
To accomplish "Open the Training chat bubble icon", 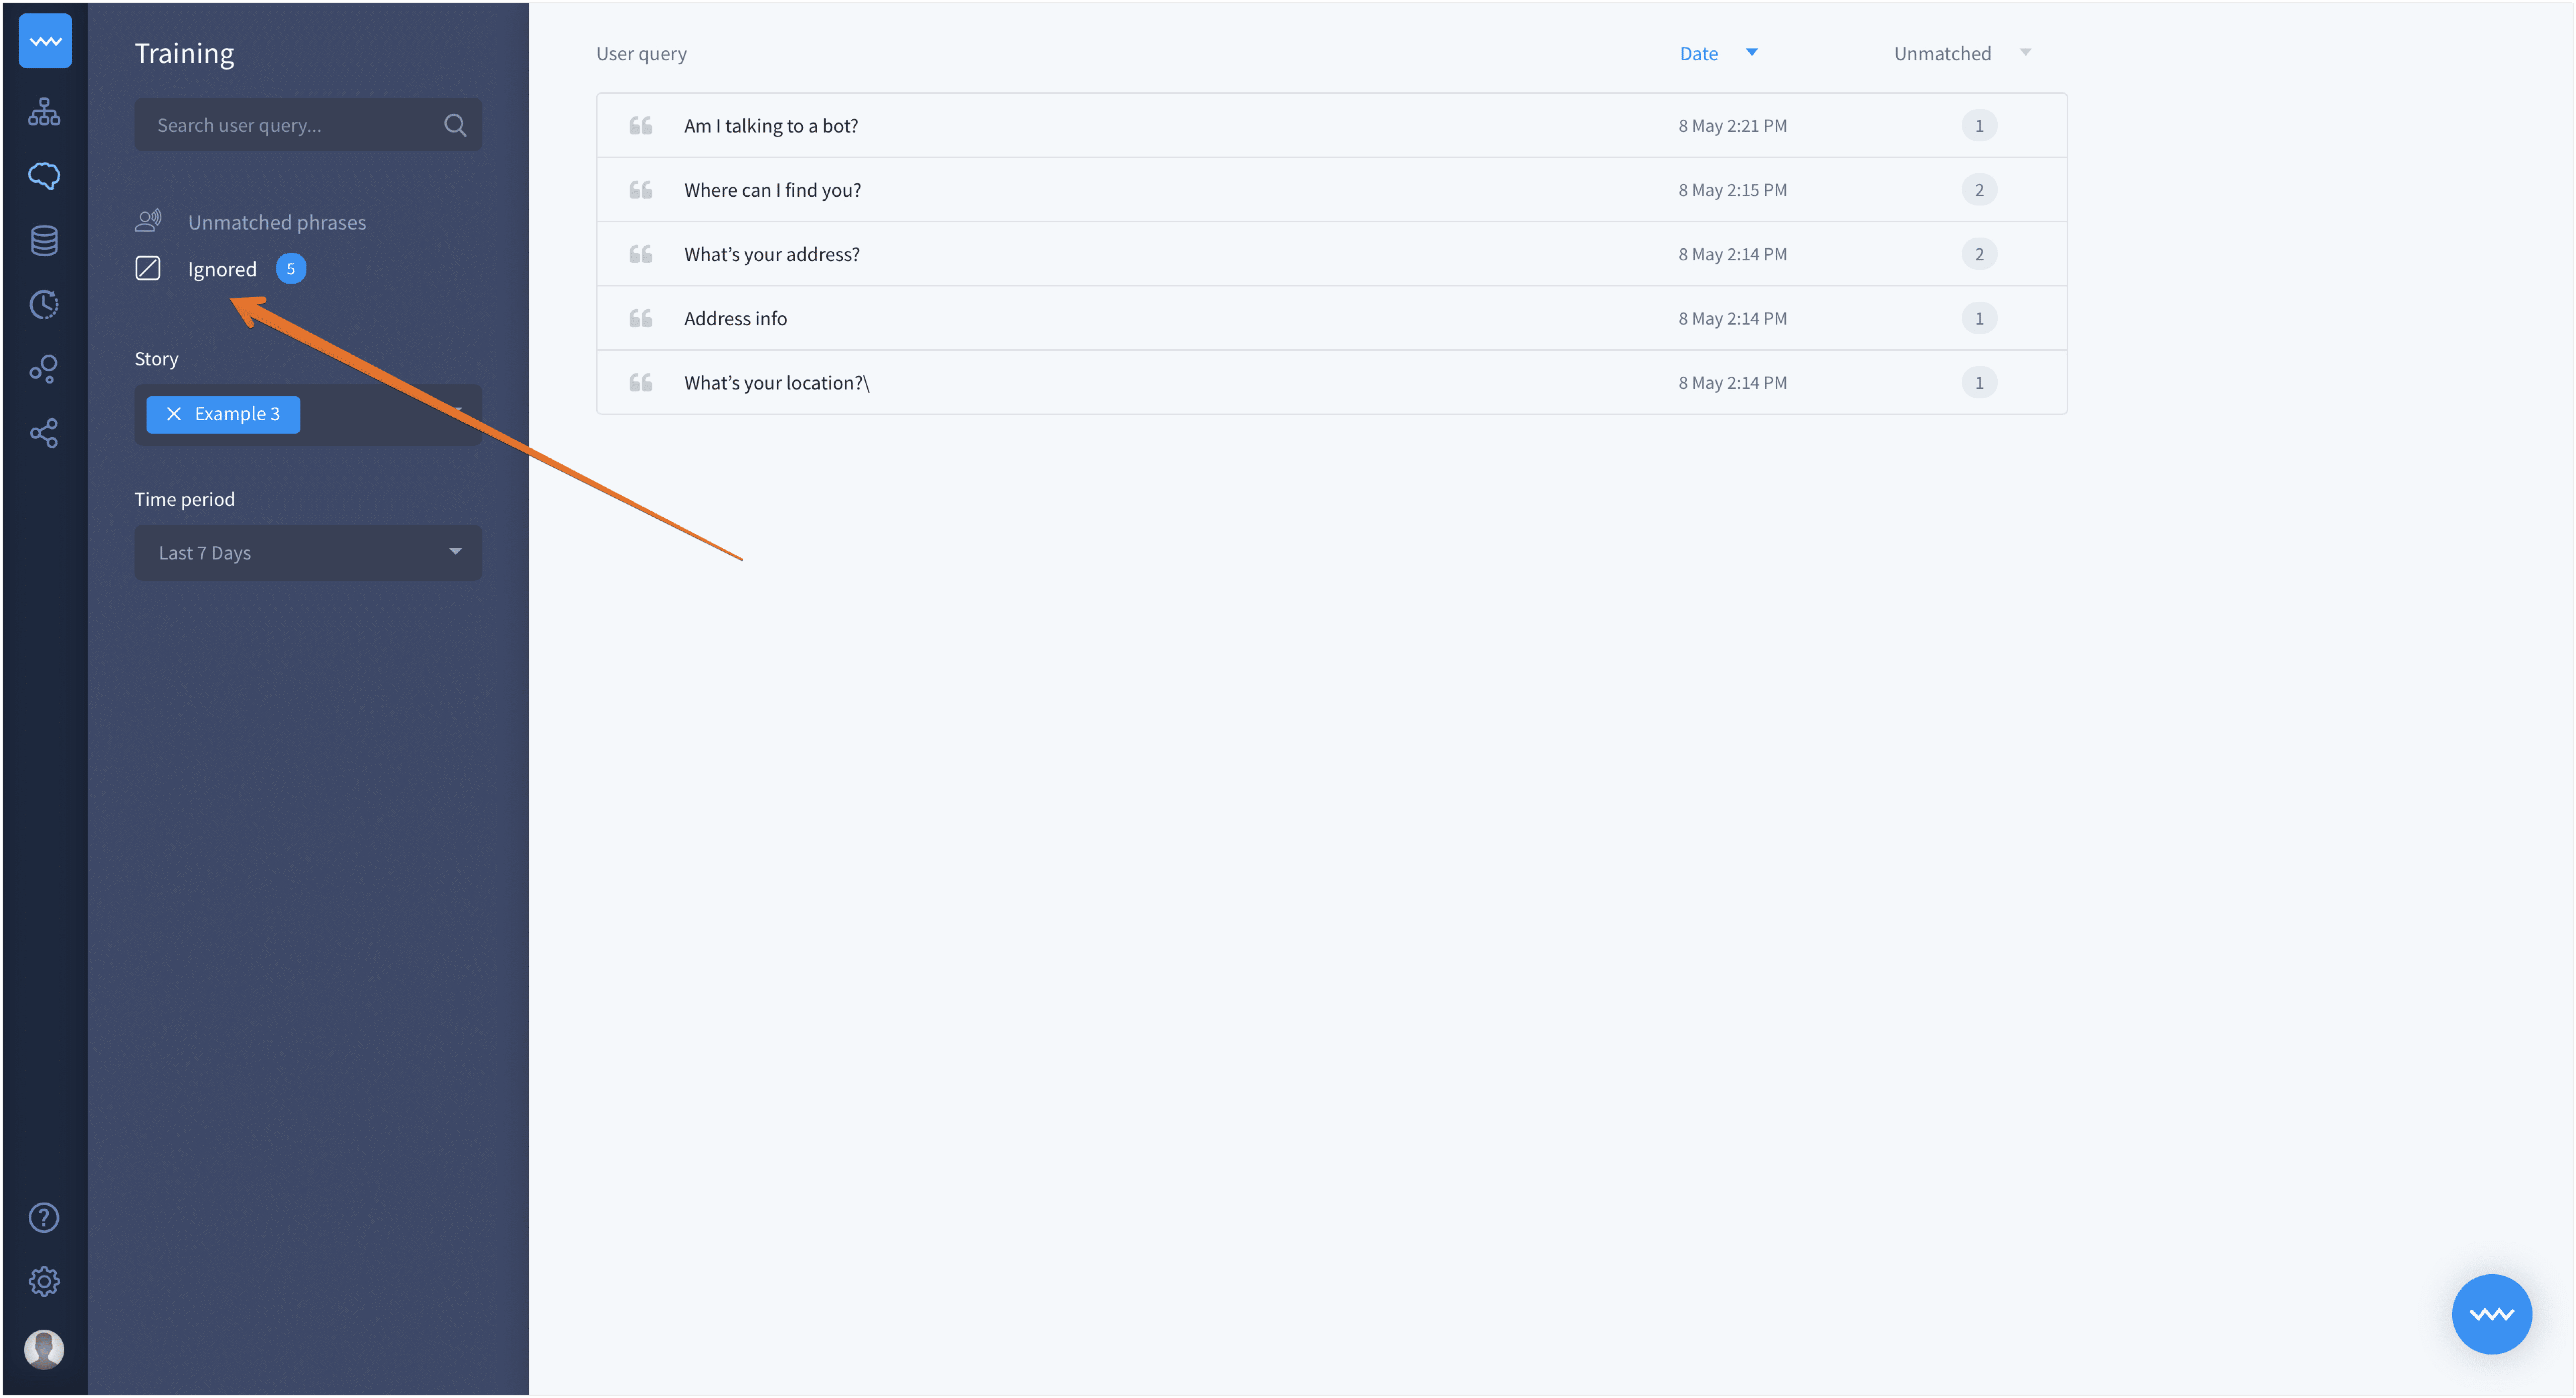I will (x=44, y=176).
